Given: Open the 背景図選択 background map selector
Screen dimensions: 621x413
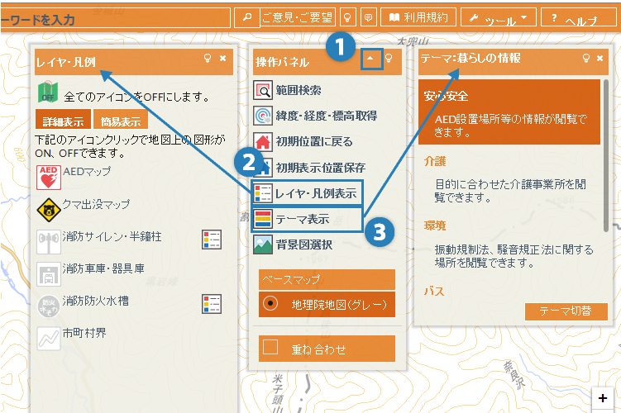Looking at the screenshot, I should click(x=263, y=244).
